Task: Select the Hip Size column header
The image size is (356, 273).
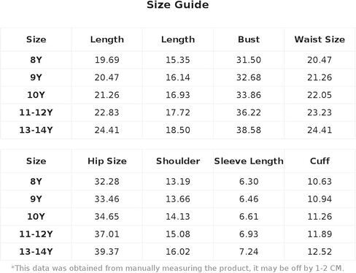Action: pos(107,161)
